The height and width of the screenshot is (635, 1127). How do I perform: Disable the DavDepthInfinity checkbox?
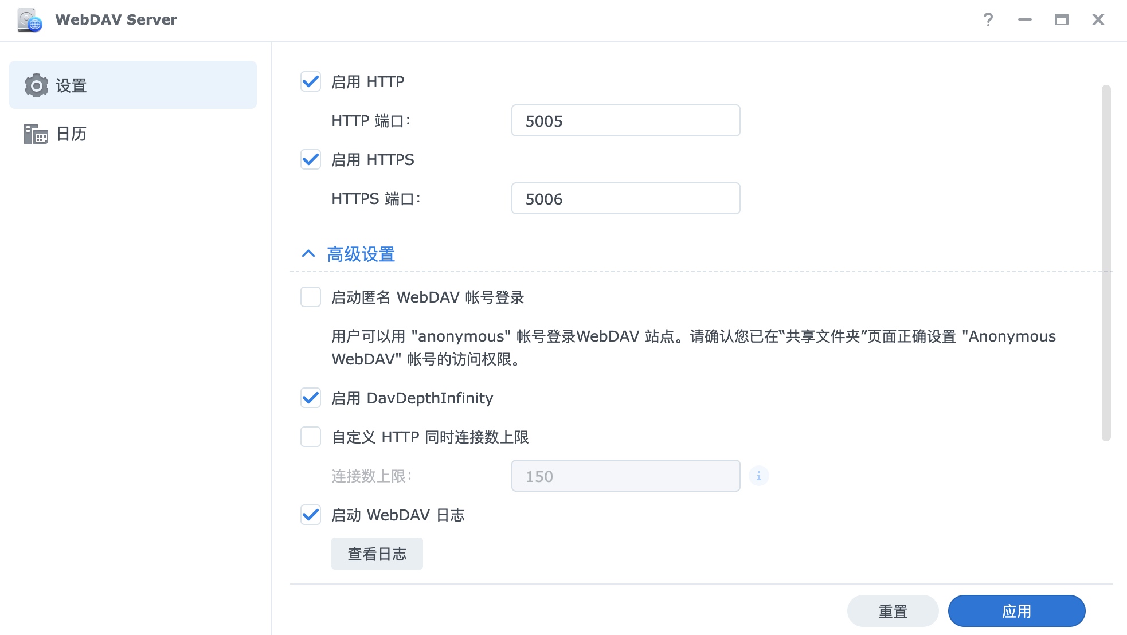(311, 398)
